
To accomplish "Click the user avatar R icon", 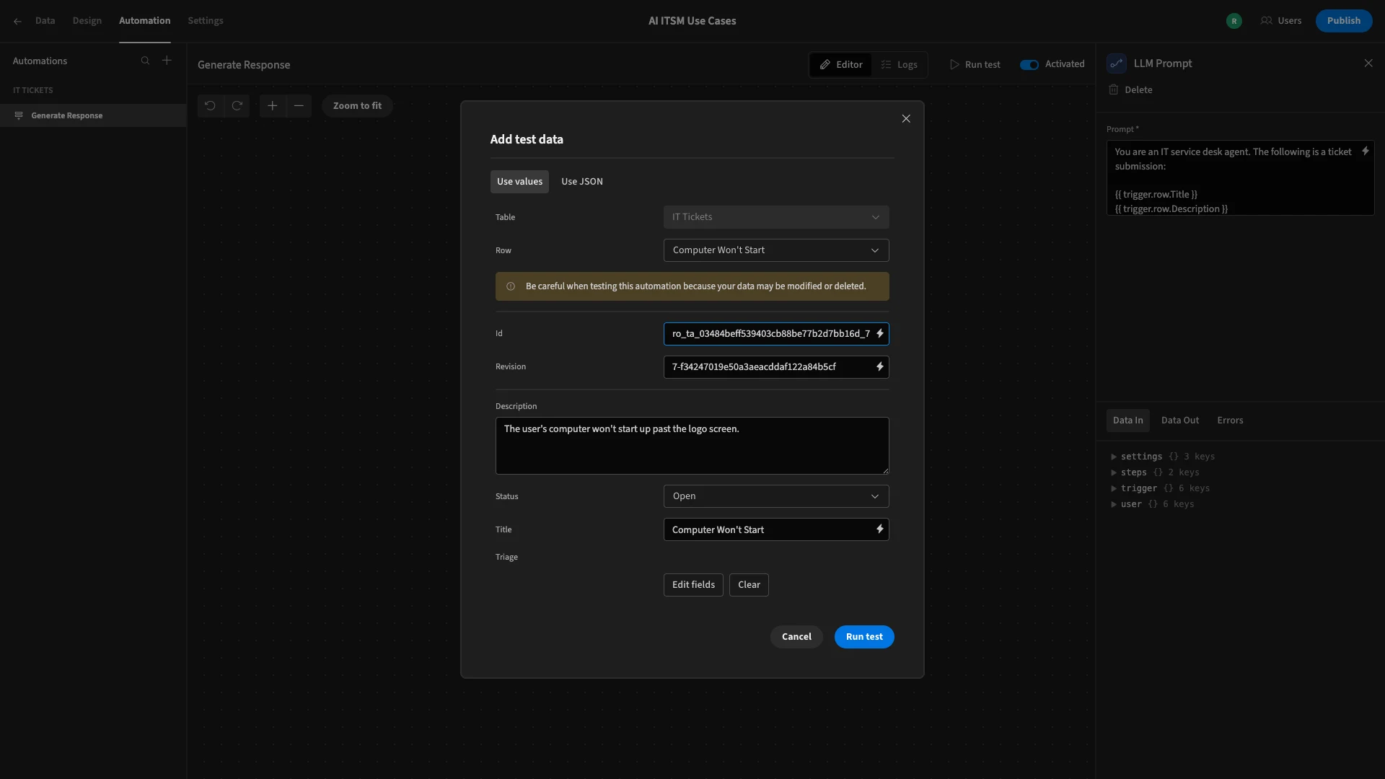I will pyautogui.click(x=1234, y=21).
